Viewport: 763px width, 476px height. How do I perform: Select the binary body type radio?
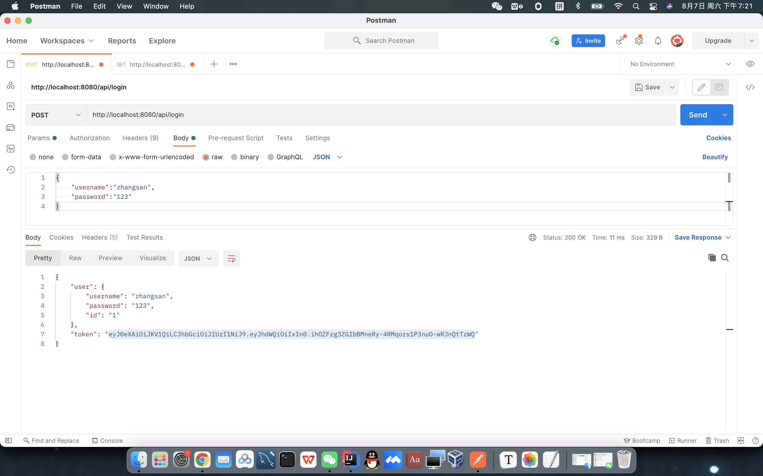[x=234, y=157]
